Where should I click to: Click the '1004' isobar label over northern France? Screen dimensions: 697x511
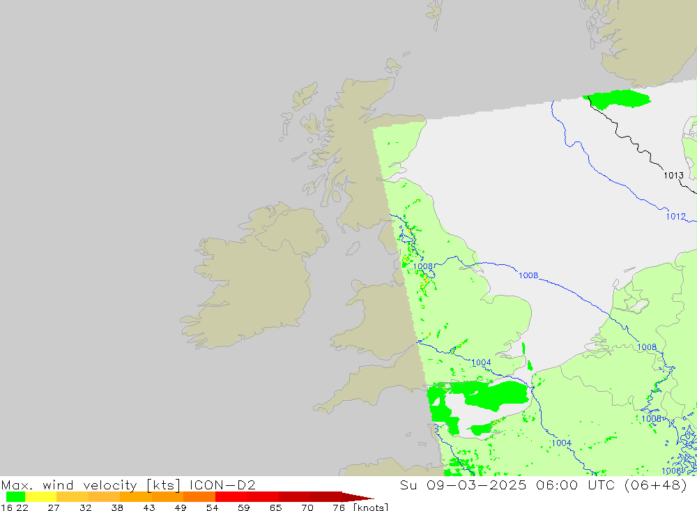[561, 443]
